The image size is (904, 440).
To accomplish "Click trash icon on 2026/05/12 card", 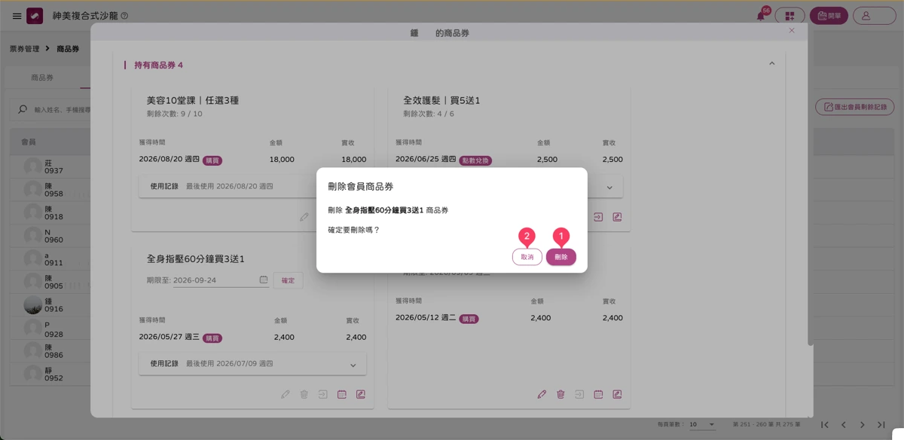I will coord(560,394).
